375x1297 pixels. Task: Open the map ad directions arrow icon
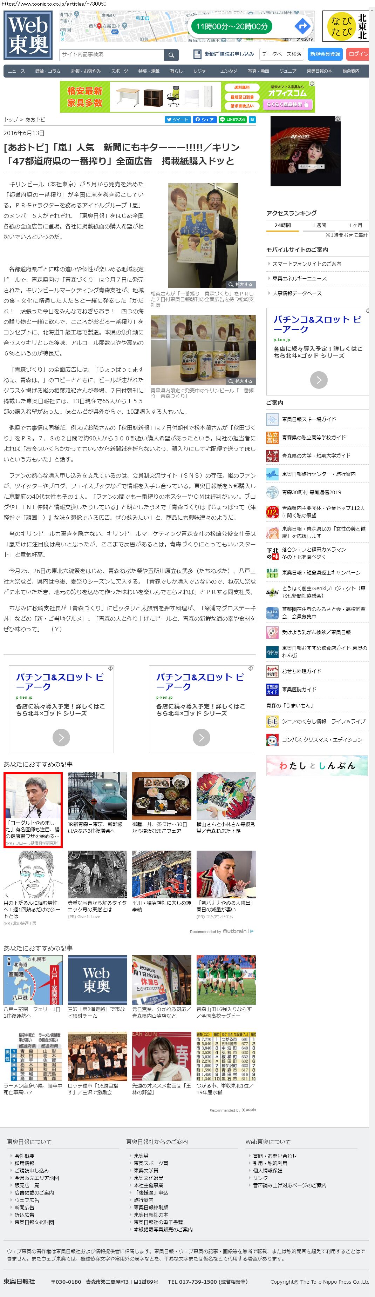click(x=302, y=26)
